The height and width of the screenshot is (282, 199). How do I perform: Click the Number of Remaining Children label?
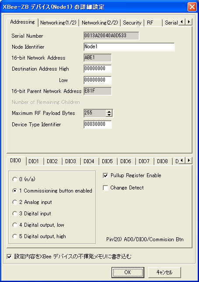coord(46,102)
